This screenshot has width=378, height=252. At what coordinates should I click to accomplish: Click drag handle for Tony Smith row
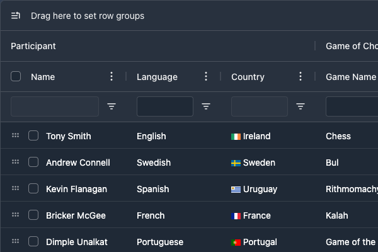tap(16, 135)
